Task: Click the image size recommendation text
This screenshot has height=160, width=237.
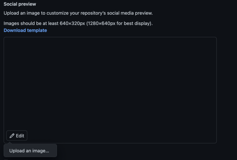Action: [78, 23]
